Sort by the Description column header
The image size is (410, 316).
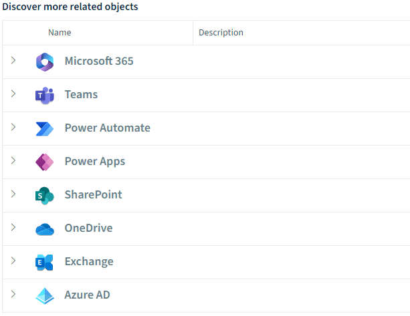[221, 32]
